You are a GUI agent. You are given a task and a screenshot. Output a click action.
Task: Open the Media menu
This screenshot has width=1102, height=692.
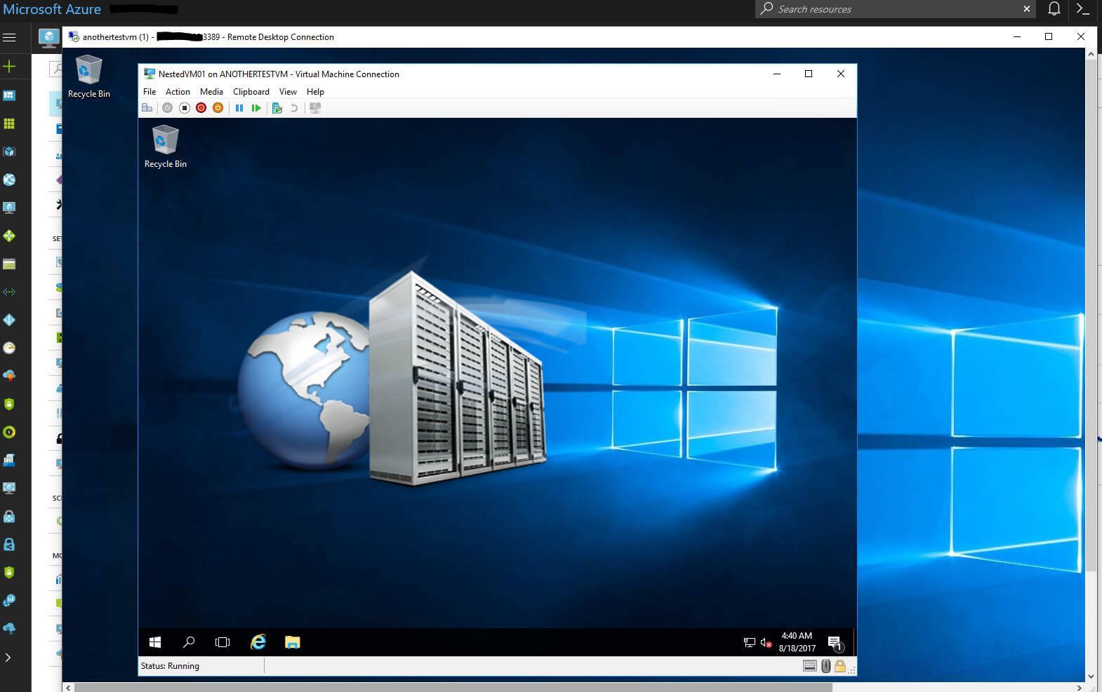click(x=211, y=92)
